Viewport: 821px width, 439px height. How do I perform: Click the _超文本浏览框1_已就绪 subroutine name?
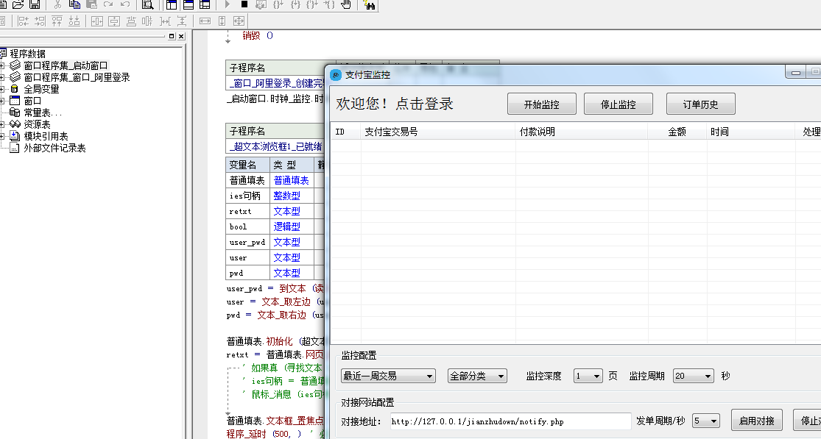[x=275, y=146]
